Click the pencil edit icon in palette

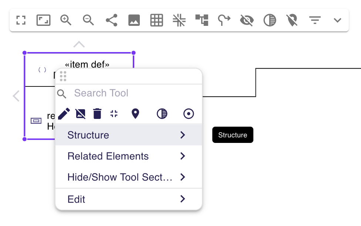pos(64,114)
